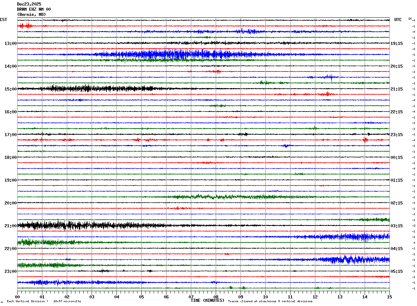Select the 21:00 CST row label
This screenshot has height=306, width=417.
click(10, 226)
